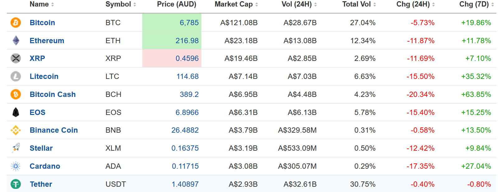The image size is (502, 192).
Task: Click EOS 7D change +15.25%
Action: (476, 112)
